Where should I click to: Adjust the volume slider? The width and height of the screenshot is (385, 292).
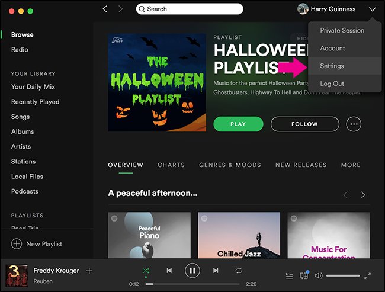pos(342,275)
